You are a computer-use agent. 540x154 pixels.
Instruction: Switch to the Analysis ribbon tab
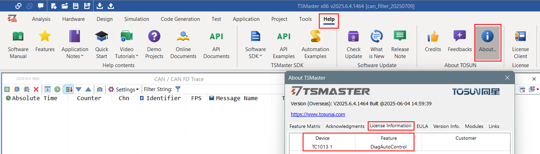pos(41,19)
